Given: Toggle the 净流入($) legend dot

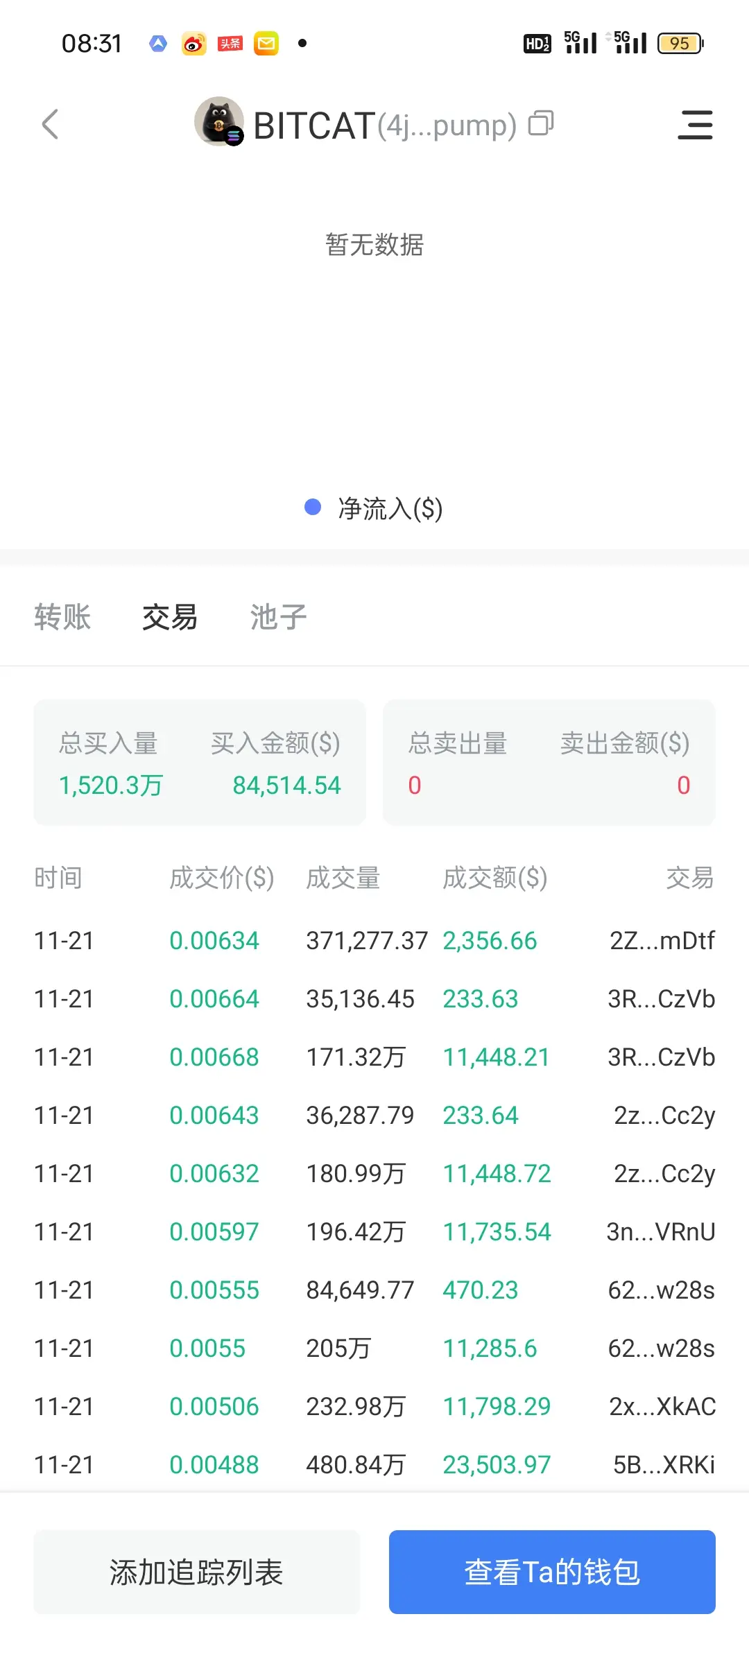Looking at the screenshot, I should [313, 508].
